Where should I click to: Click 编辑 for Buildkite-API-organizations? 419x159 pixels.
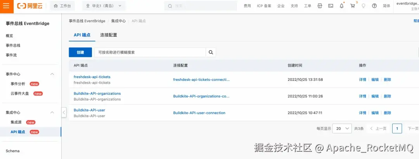[x=375, y=96]
